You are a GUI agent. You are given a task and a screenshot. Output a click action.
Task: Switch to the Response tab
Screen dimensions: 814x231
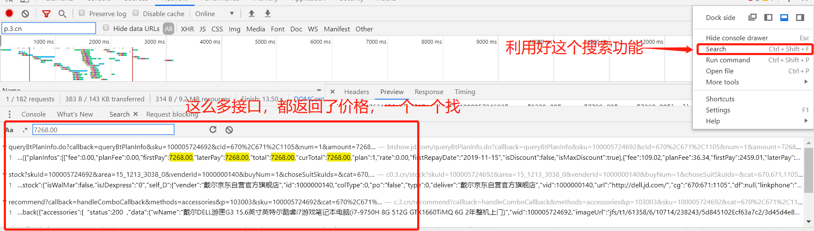click(x=429, y=92)
